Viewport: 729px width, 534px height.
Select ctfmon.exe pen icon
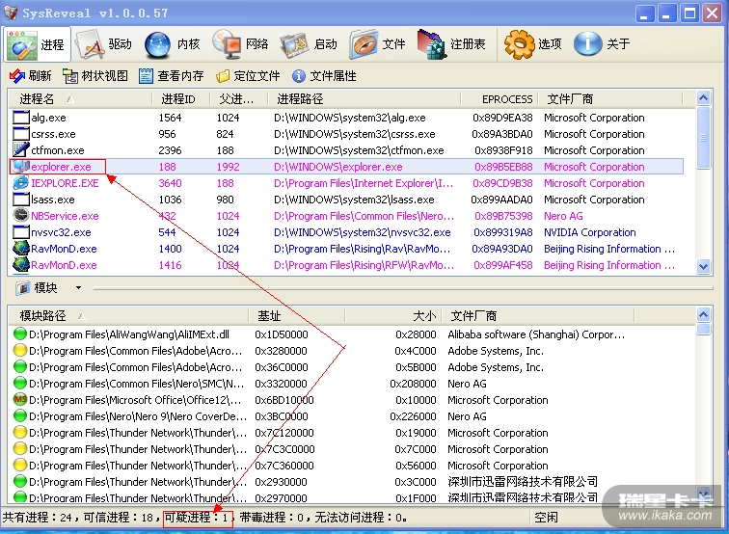[21, 149]
